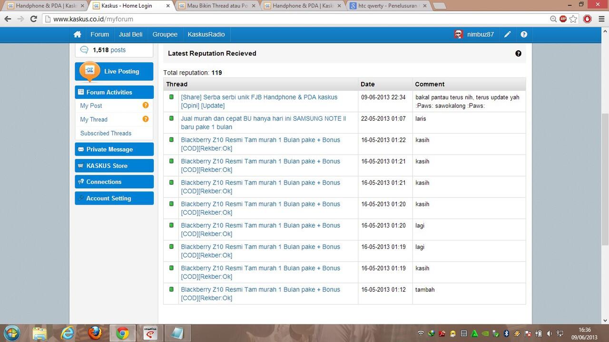Open My Post in sidebar
Viewport: 609px width, 342px height.
click(x=91, y=105)
